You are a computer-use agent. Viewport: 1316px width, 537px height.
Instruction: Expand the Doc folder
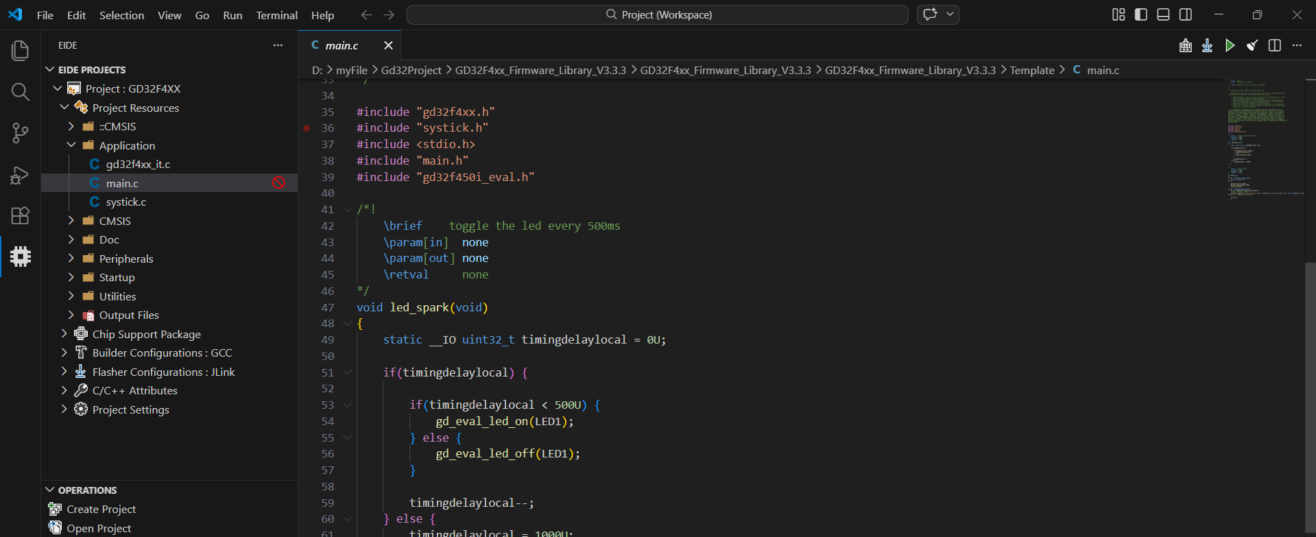(x=71, y=239)
